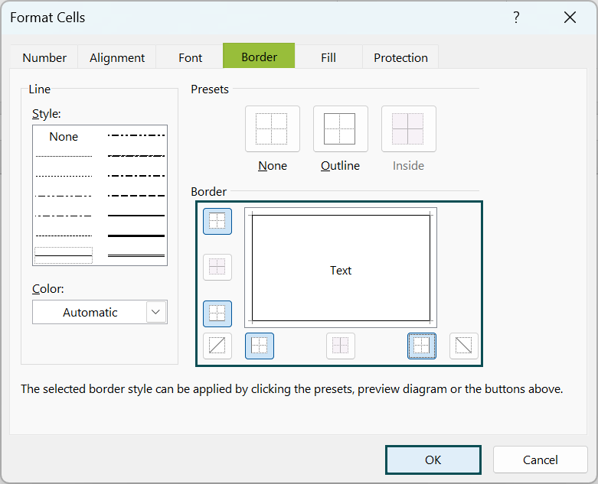Choose thin dash-dot-dot line style

click(x=64, y=196)
